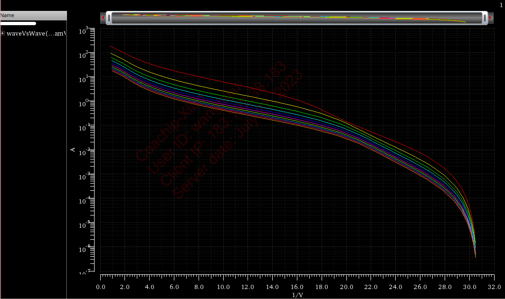Click the 0.0 tick on X-axis
505x299 pixels.
click(x=101, y=287)
